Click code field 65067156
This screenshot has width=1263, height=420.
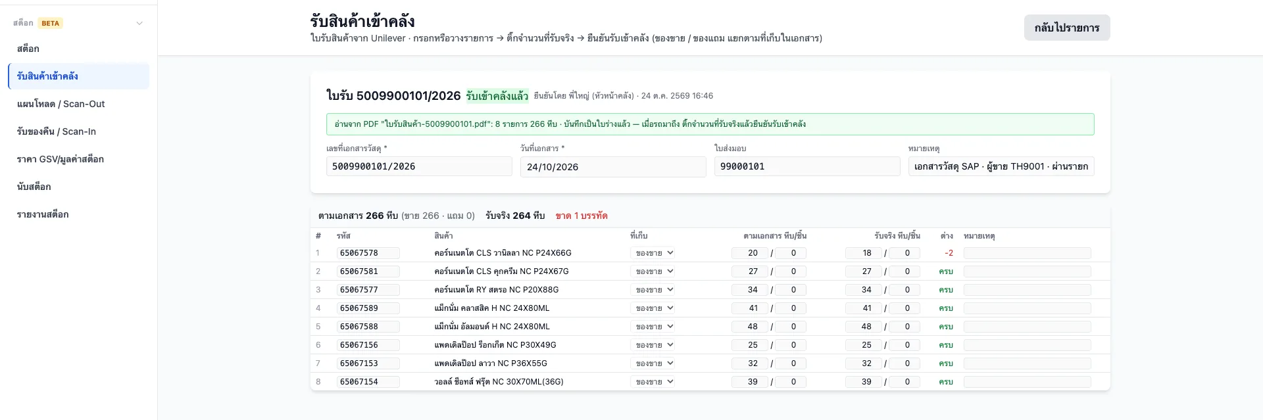[x=368, y=345]
